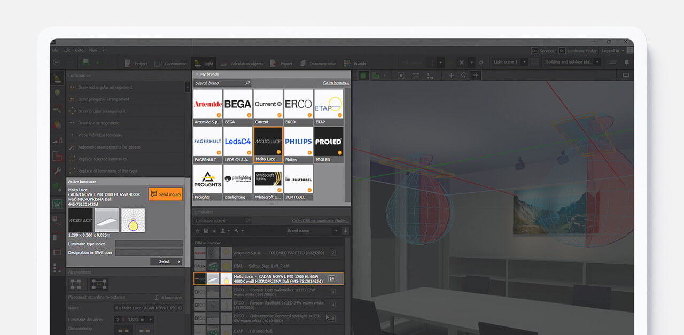Select the ERCO Compar Lens wallwasher row
Viewport: 684px width, 335px height.
point(268,292)
